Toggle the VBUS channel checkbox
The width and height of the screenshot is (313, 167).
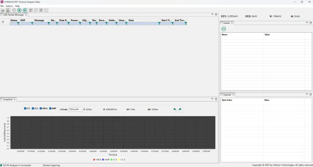[41, 109]
